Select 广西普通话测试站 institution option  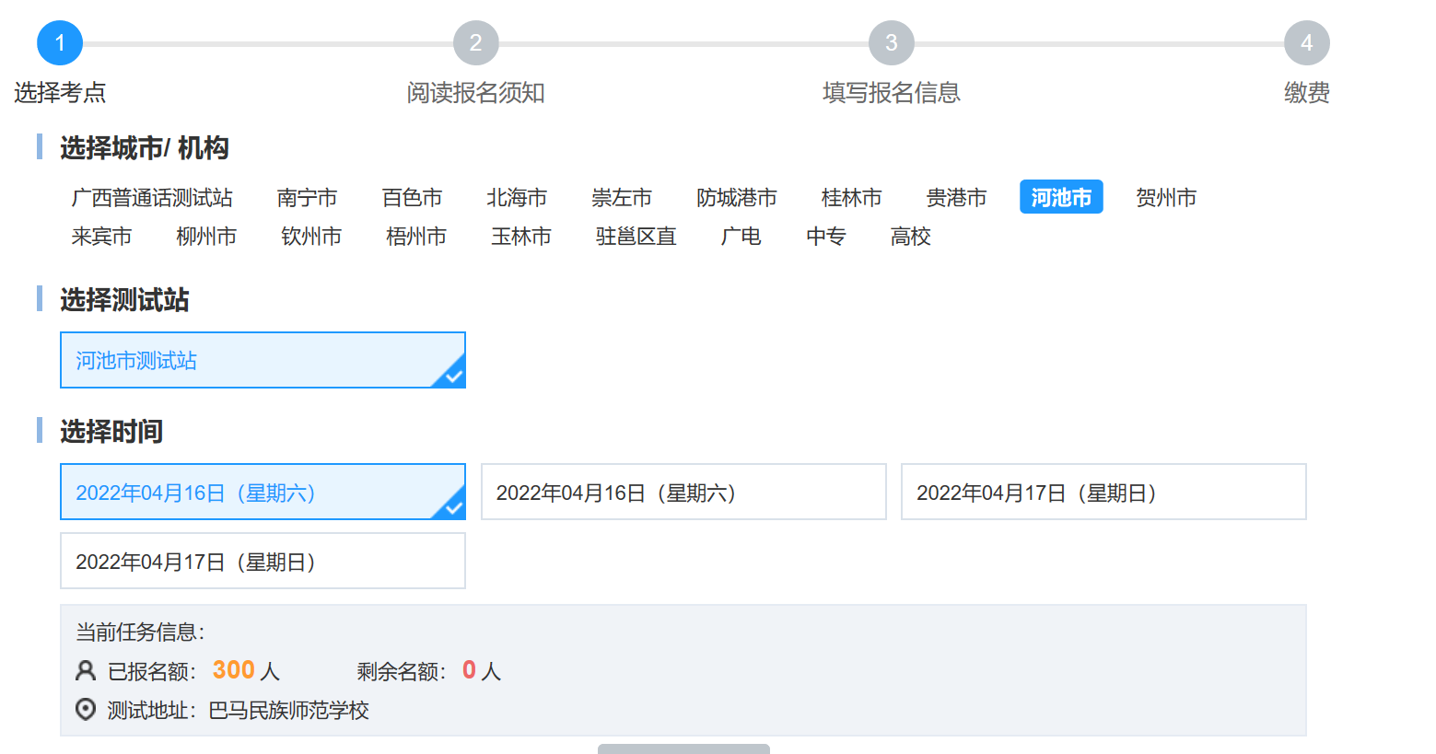click(152, 198)
